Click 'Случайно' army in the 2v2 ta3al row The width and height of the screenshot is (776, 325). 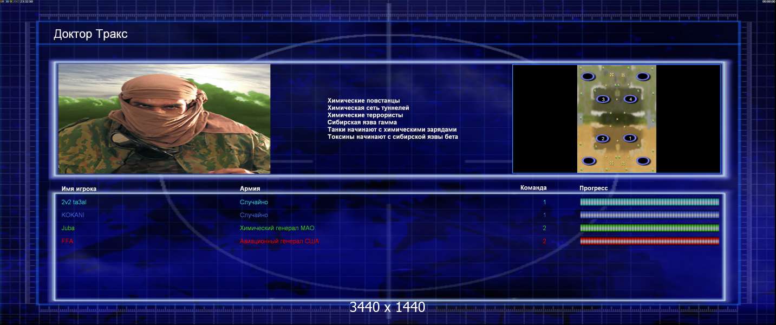254,202
